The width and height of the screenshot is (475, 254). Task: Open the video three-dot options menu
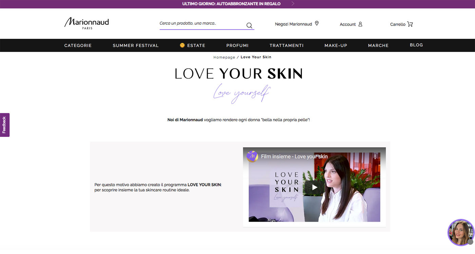375,156
